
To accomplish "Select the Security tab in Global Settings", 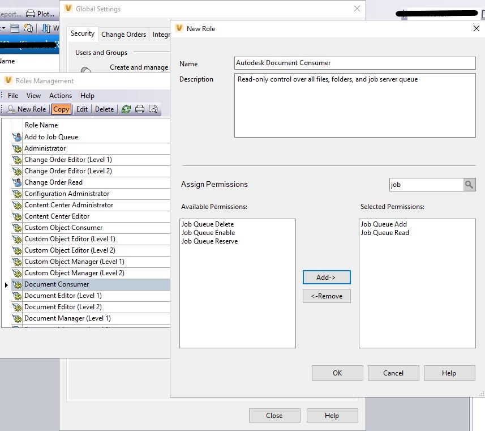I will 82,33.
